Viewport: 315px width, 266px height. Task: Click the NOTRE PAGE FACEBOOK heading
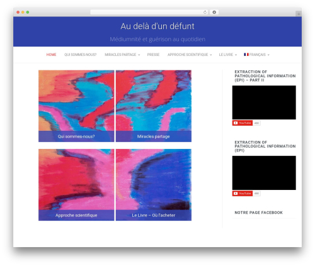click(x=258, y=213)
